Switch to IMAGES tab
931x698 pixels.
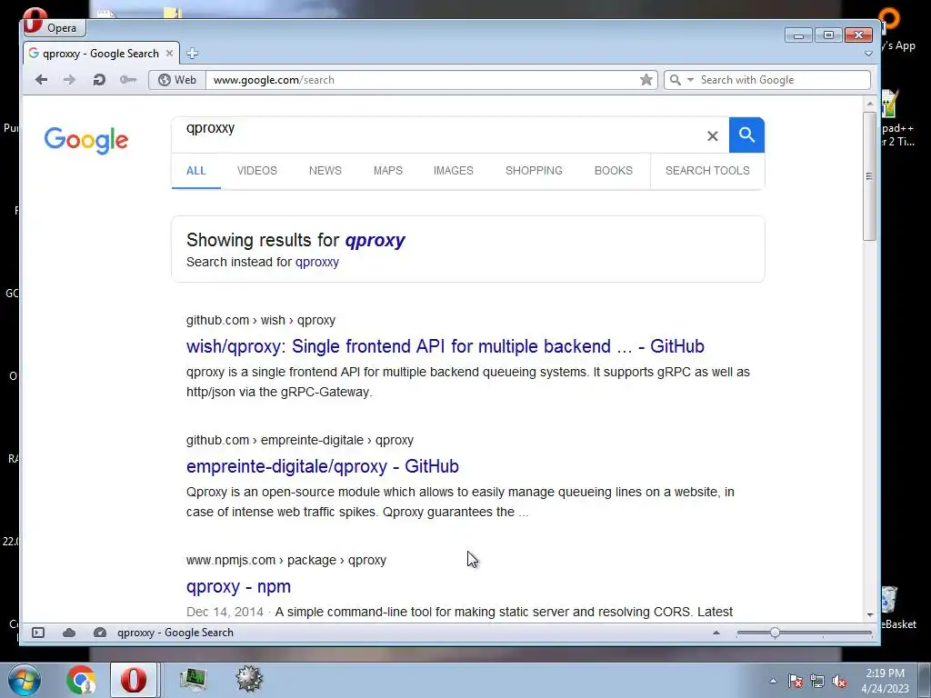point(453,171)
